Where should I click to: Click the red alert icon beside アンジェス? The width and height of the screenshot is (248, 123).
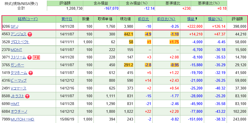click(30, 34)
